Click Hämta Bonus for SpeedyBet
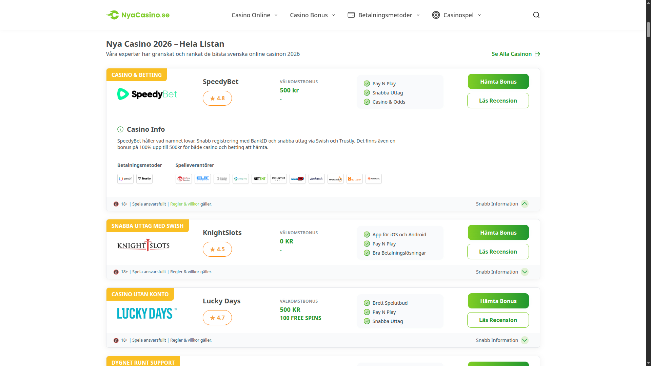The width and height of the screenshot is (651, 366). pyautogui.click(x=498, y=82)
